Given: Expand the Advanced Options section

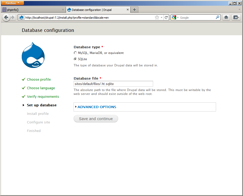Looking at the screenshot, I should tap(97, 107).
